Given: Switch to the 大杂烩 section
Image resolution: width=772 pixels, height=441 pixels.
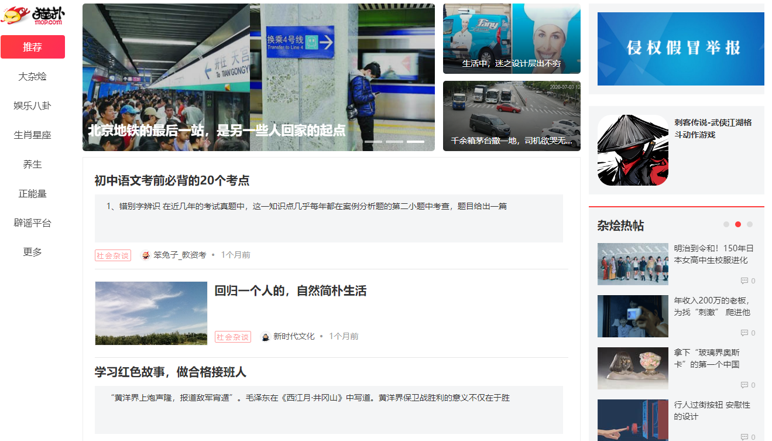Looking at the screenshot, I should (x=32, y=76).
